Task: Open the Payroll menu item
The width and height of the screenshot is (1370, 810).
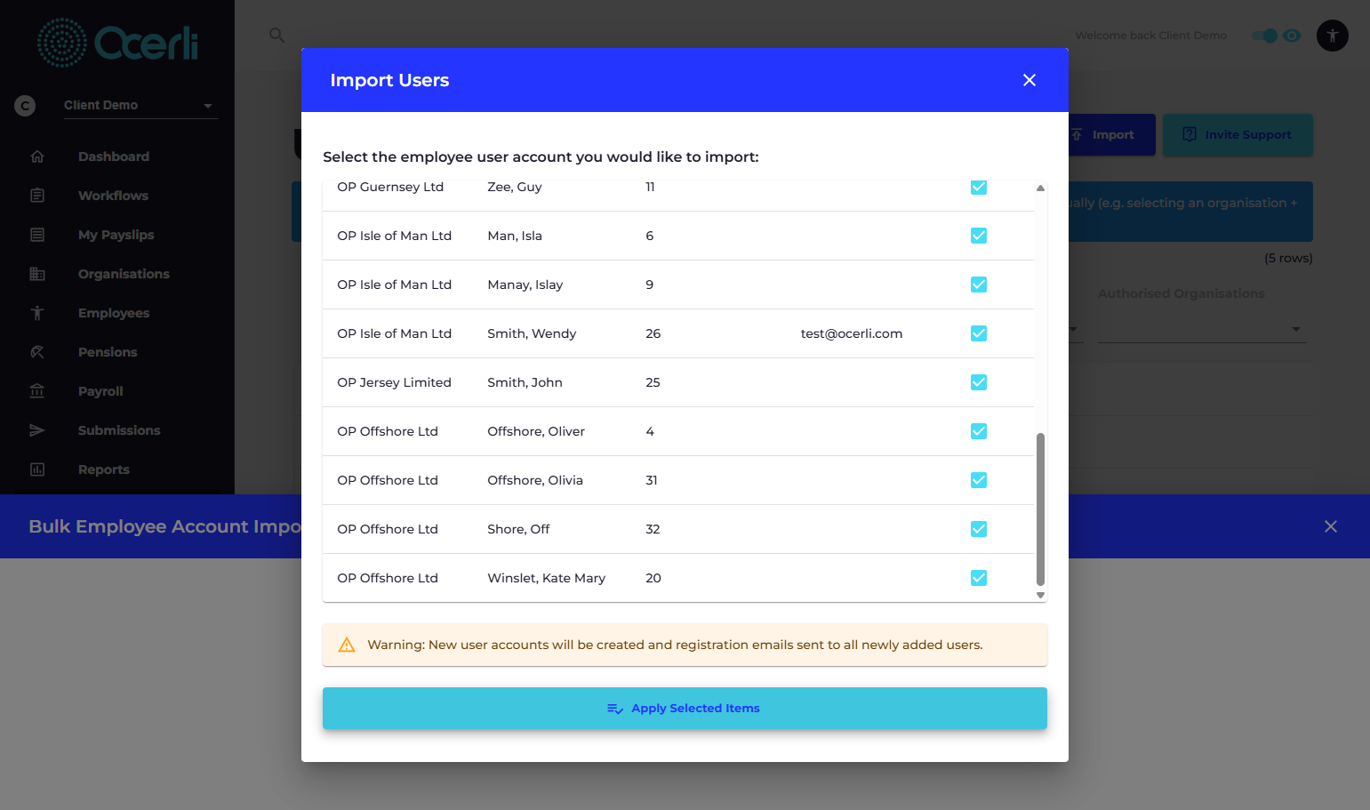Action: coord(100,391)
